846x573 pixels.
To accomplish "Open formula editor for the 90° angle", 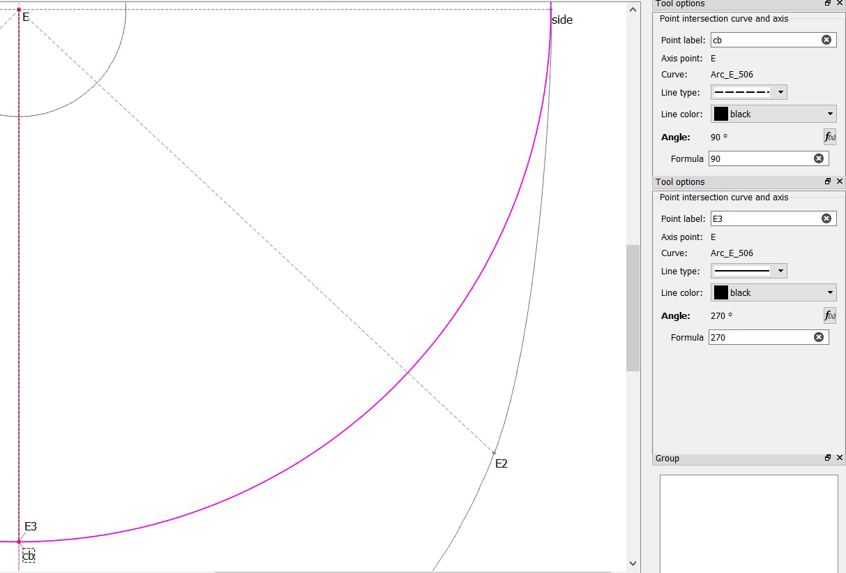I will tap(829, 137).
